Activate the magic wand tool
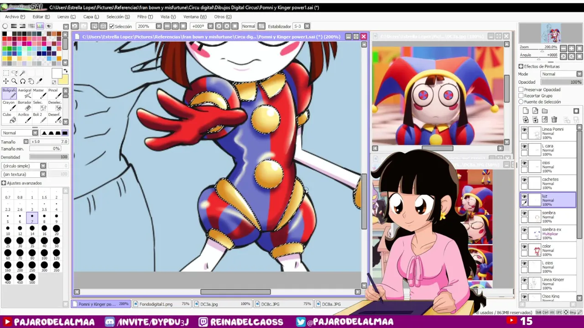Viewport: 584px width, 328px height. coord(22,73)
